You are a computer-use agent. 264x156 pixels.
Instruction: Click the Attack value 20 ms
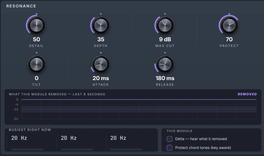pyautogui.click(x=101, y=78)
